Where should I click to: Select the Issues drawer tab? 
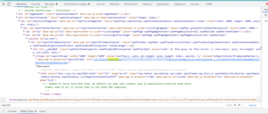[42, 111]
